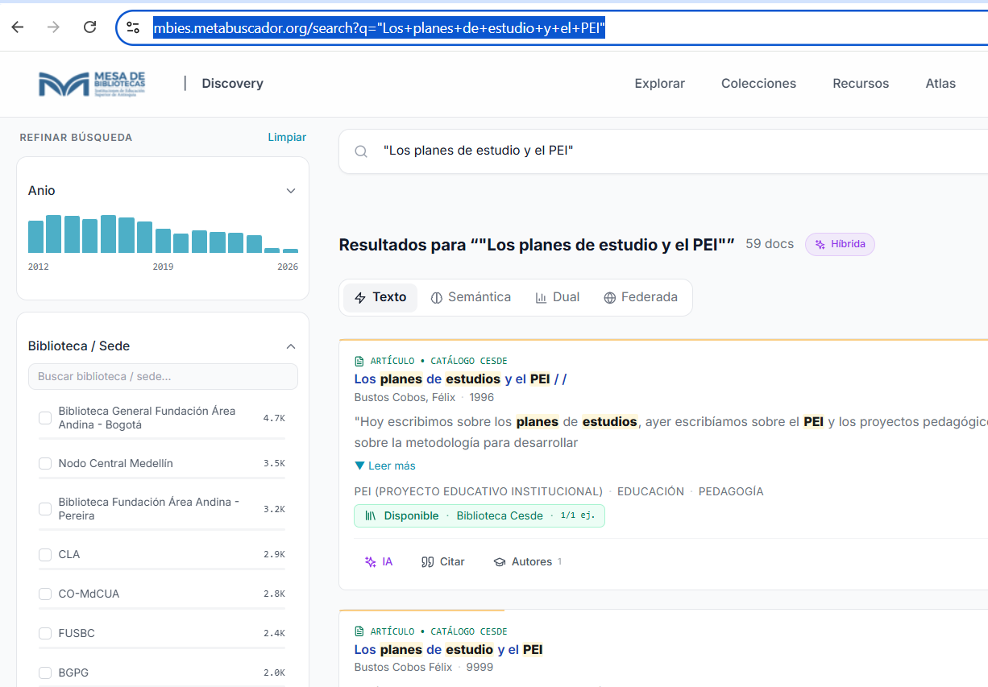Click the magnifier icon in the search box
The height and width of the screenshot is (687, 988).
(x=361, y=151)
